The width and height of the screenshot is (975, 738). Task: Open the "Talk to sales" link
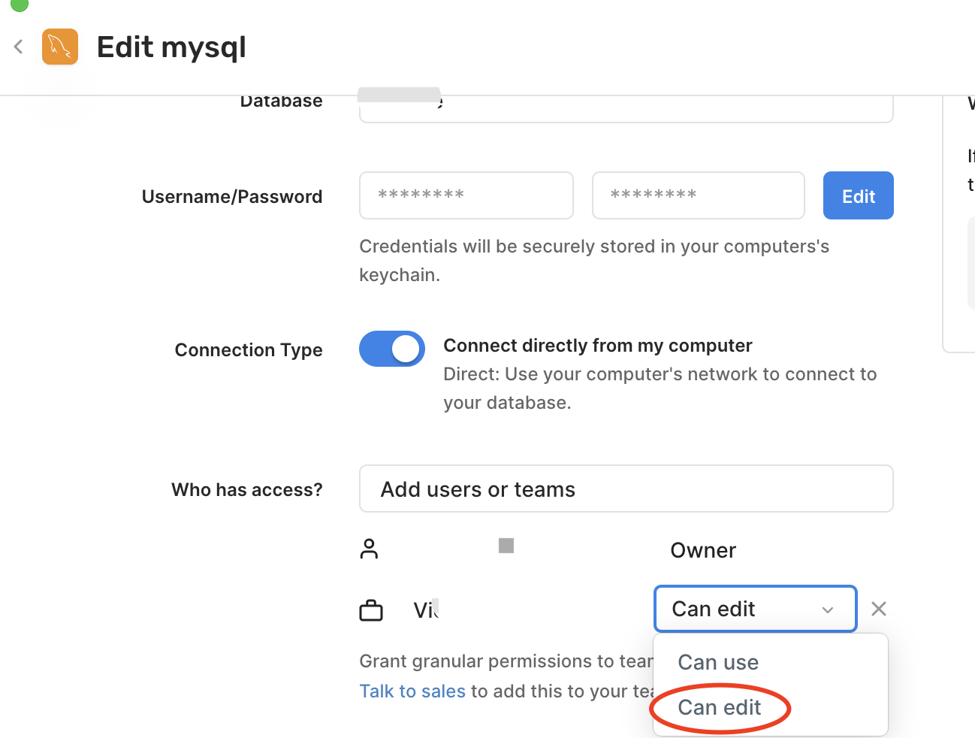click(x=412, y=691)
